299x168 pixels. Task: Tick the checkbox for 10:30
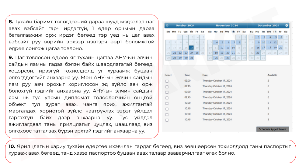167,115
